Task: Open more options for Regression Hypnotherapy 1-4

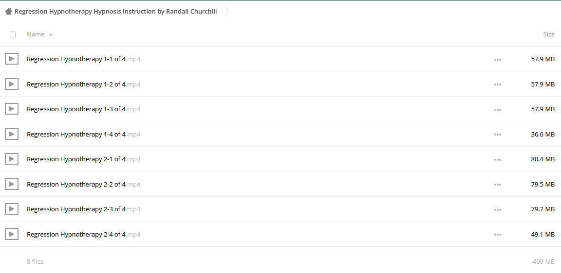Action: pyautogui.click(x=497, y=135)
